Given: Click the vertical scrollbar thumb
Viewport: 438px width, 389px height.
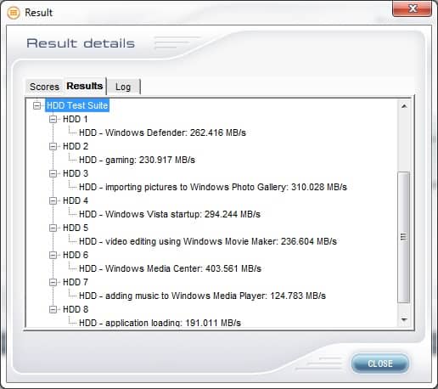Looking at the screenshot, I should pyautogui.click(x=404, y=237).
